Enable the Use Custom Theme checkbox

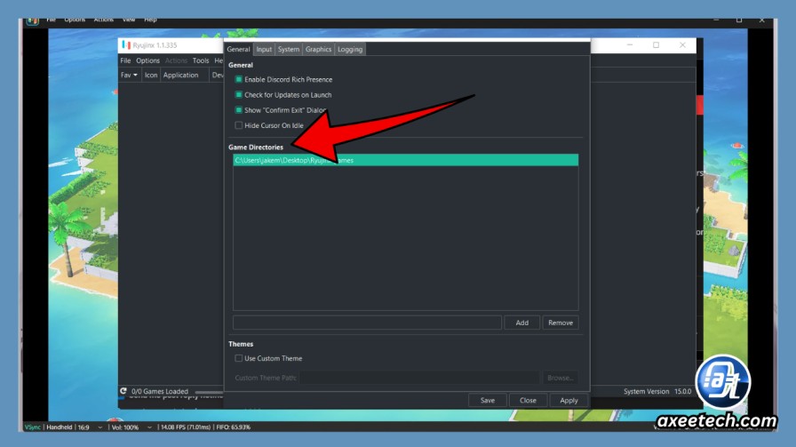click(239, 358)
